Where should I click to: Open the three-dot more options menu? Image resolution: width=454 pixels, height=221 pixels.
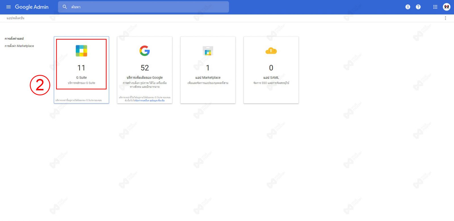coord(445,18)
